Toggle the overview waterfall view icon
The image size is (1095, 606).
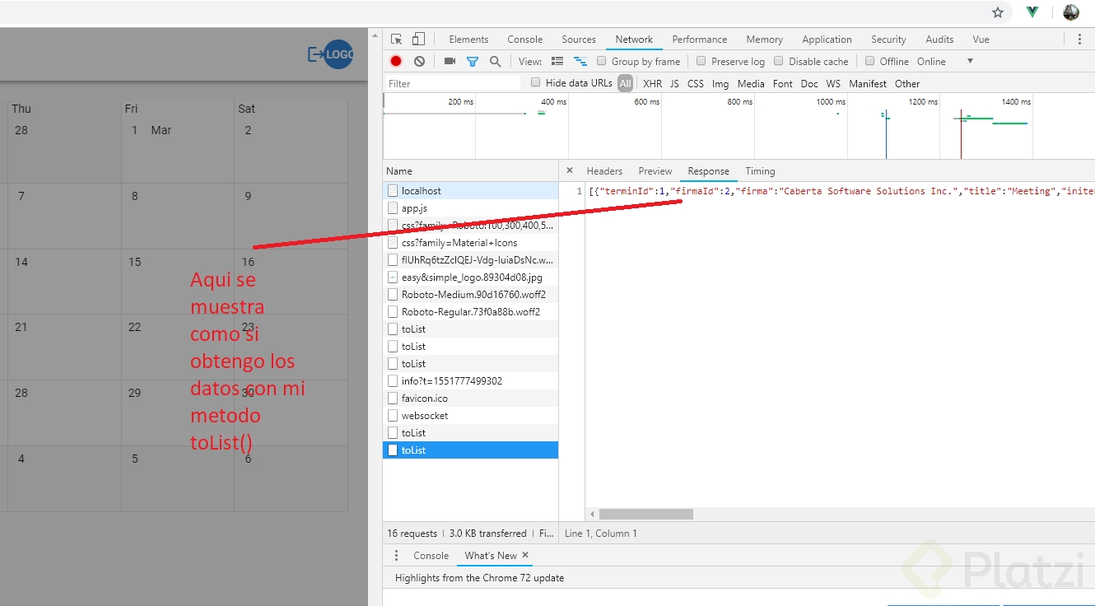click(580, 61)
